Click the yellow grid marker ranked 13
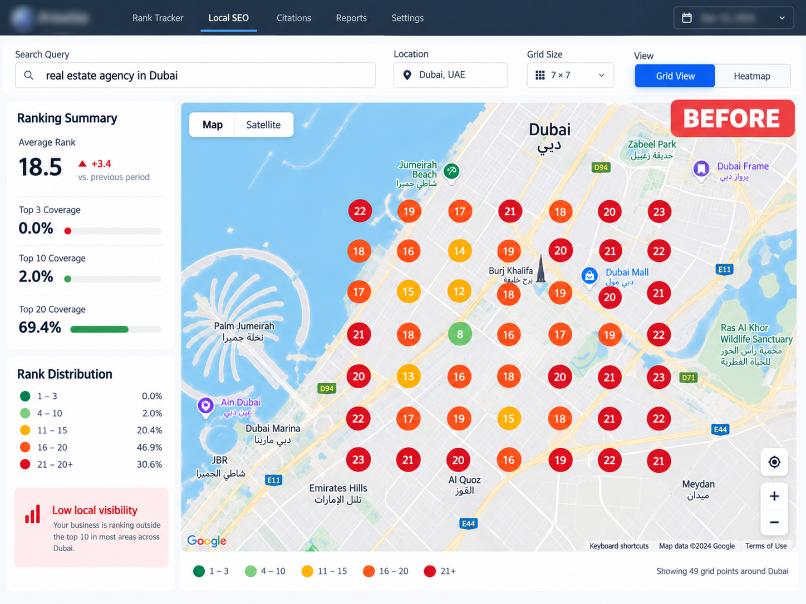Screen dimensions: 806x604 [x=409, y=377]
